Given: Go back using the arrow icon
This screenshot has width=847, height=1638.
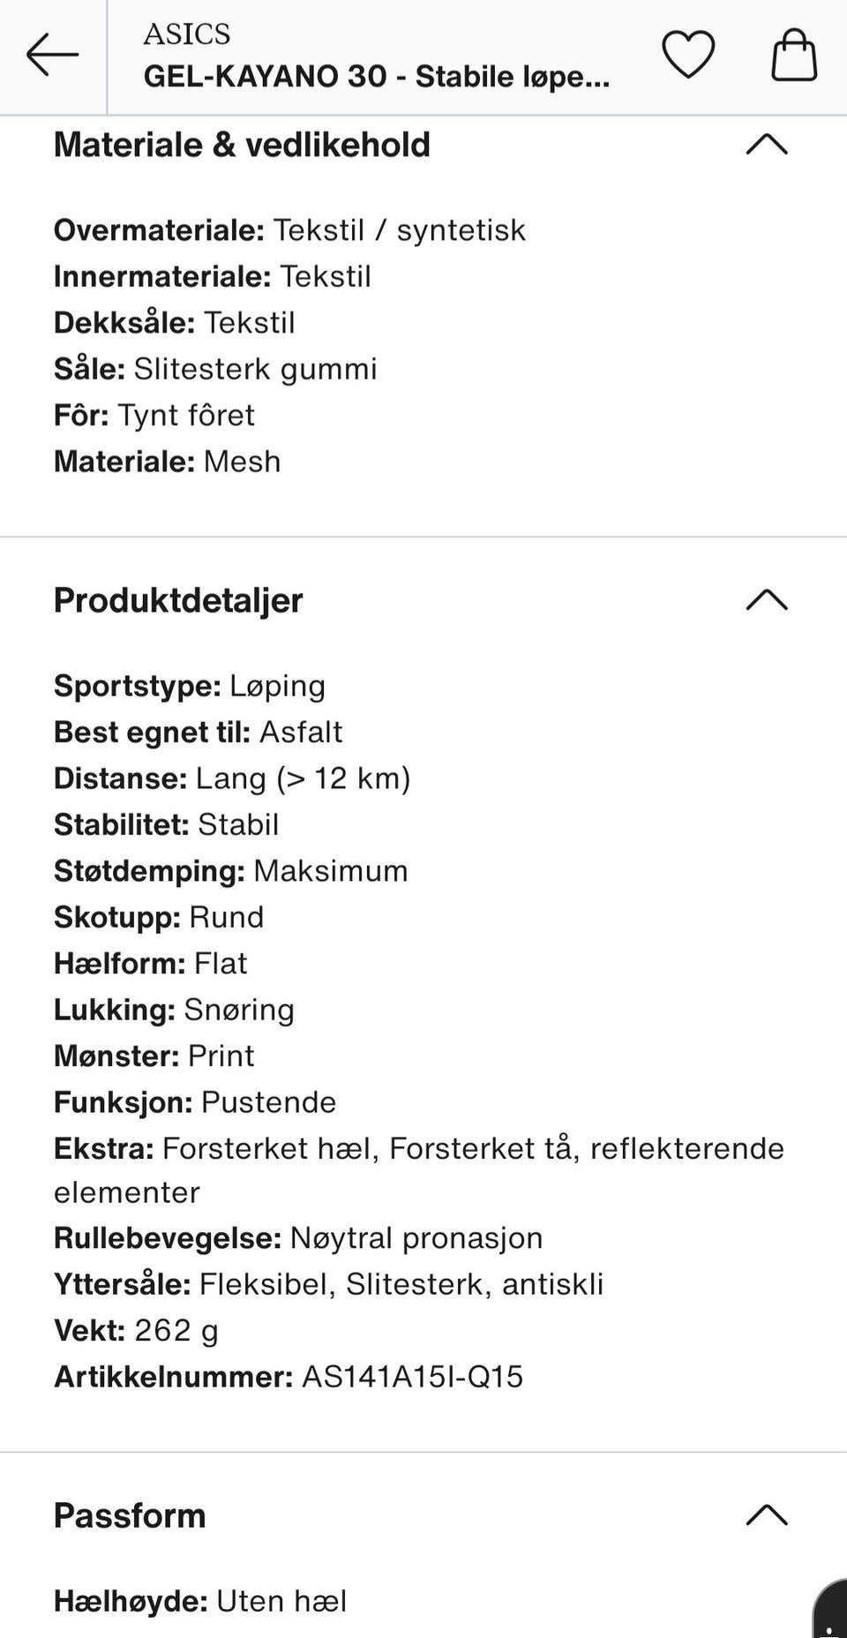Looking at the screenshot, I should [x=52, y=55].
